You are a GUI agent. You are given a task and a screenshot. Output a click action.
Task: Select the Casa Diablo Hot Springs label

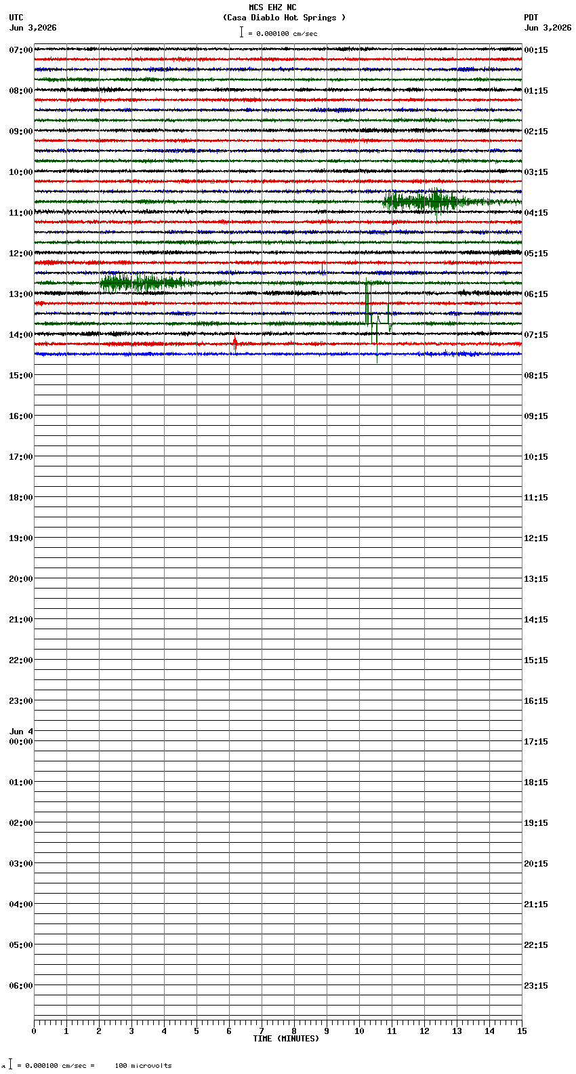coord(284,18)
